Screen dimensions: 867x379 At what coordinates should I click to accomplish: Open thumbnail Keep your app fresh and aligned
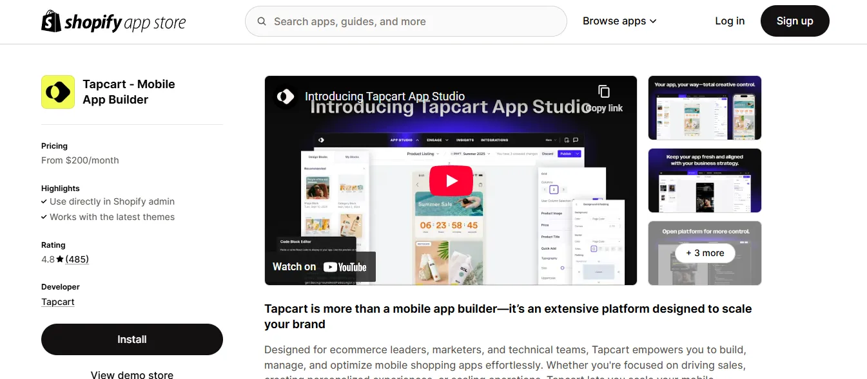pyautogui.click(x=705, y=181)
